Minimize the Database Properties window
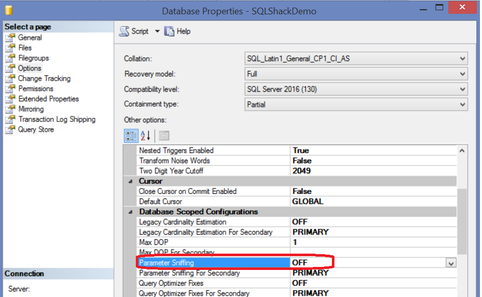 423,10
